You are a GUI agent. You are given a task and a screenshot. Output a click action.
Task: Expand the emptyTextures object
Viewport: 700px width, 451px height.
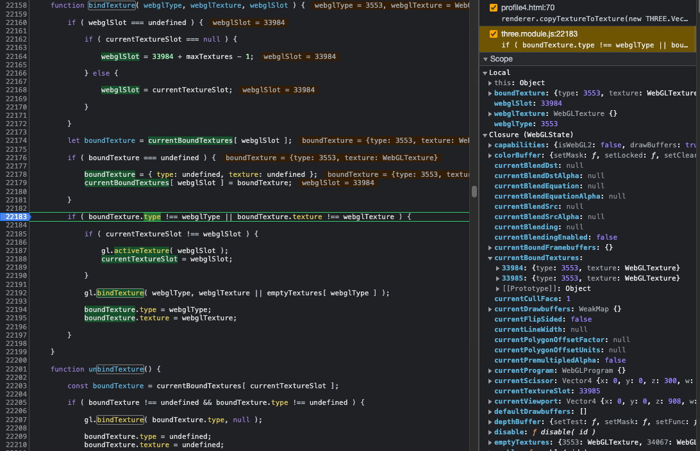[x=491, y=442]
